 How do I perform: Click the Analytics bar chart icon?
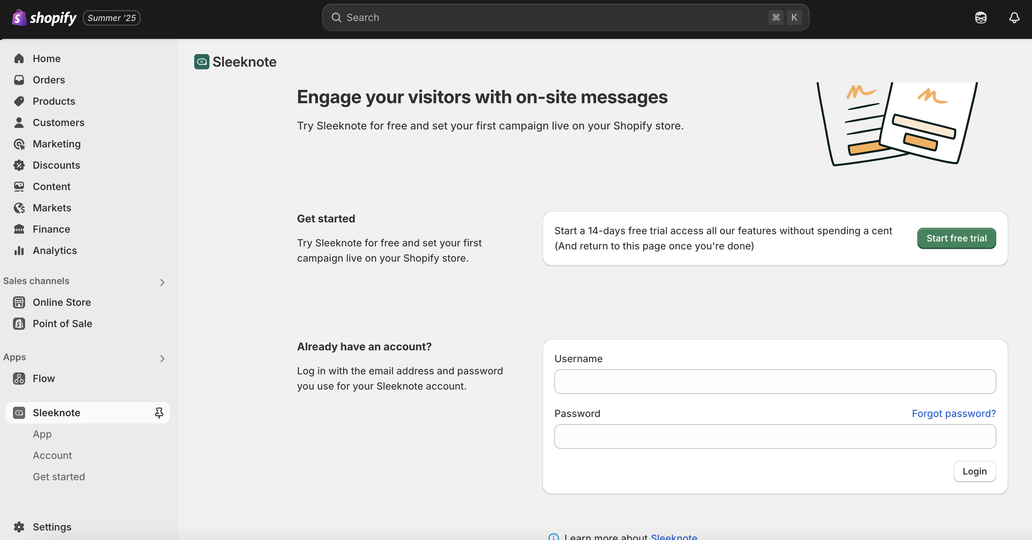pyautogui.click(x=19, y=250)
